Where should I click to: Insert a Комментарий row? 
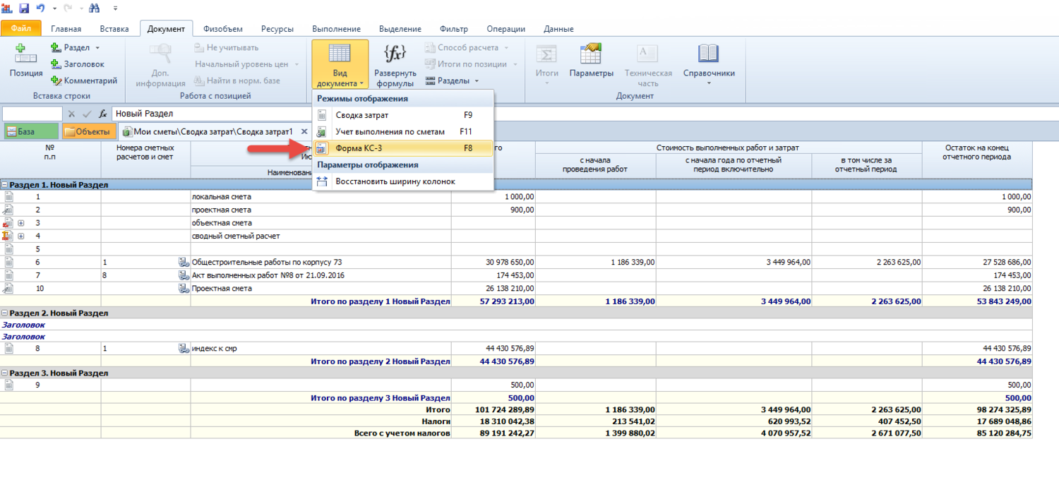click(84, 80)
